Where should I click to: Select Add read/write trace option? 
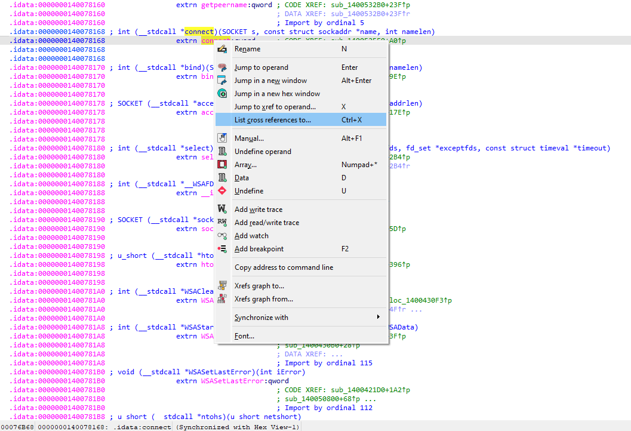(266, 223)
